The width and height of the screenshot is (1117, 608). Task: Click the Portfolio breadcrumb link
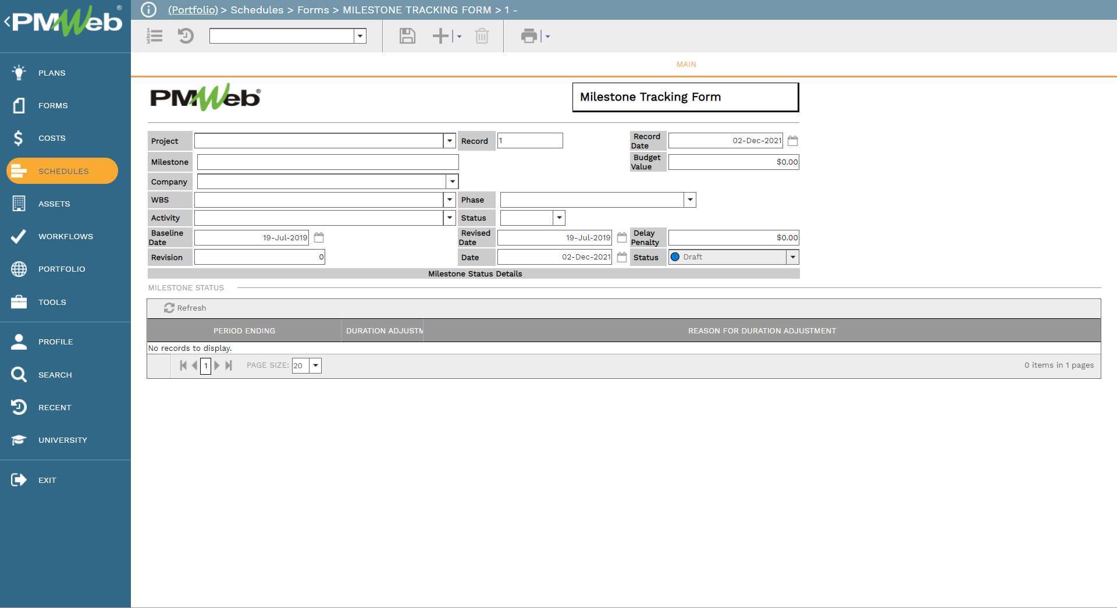[192, 9]
